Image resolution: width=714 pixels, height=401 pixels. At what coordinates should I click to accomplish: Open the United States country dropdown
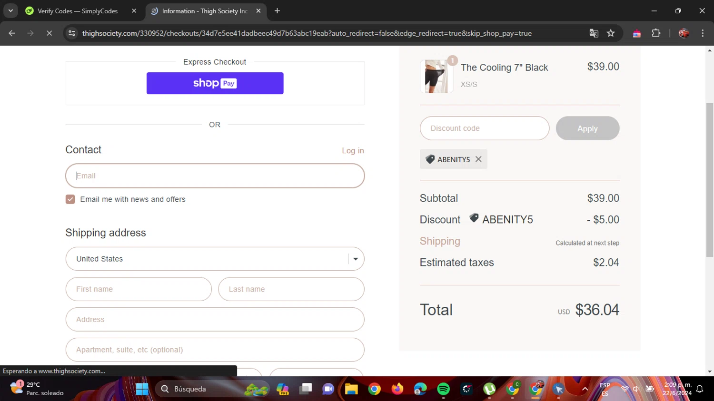pos(215,259)
